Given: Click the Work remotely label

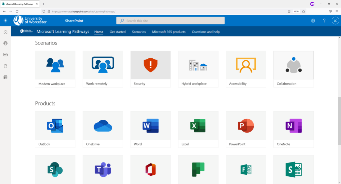Looking at the screenshot, I should pyautogui.click(x=97, y=84).
